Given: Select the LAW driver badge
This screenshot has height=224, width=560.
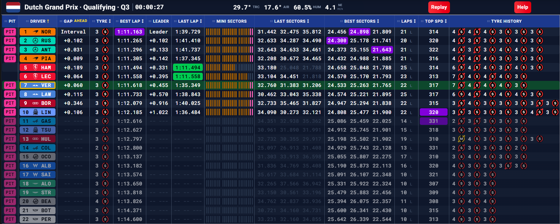Looking at the screenshot, I should point(38,94).
